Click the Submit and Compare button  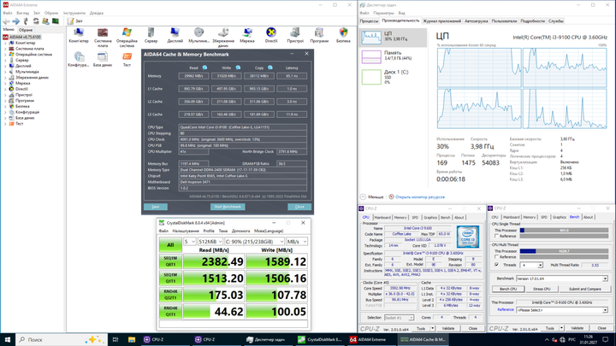[x=584, y=289]
